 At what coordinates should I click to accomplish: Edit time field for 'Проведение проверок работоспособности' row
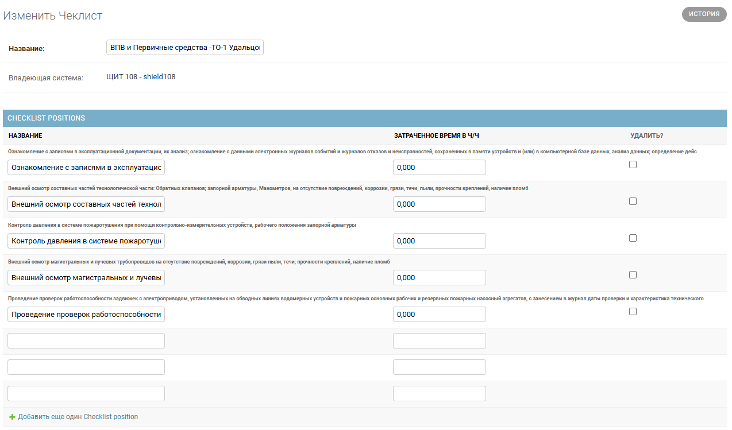pos(439,315)
